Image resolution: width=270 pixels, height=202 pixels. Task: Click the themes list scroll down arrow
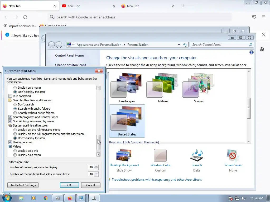click(x=249, y=142)
